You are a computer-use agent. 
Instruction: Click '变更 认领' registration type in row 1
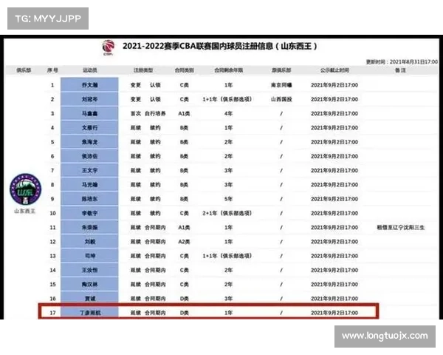tap(145, 85)
